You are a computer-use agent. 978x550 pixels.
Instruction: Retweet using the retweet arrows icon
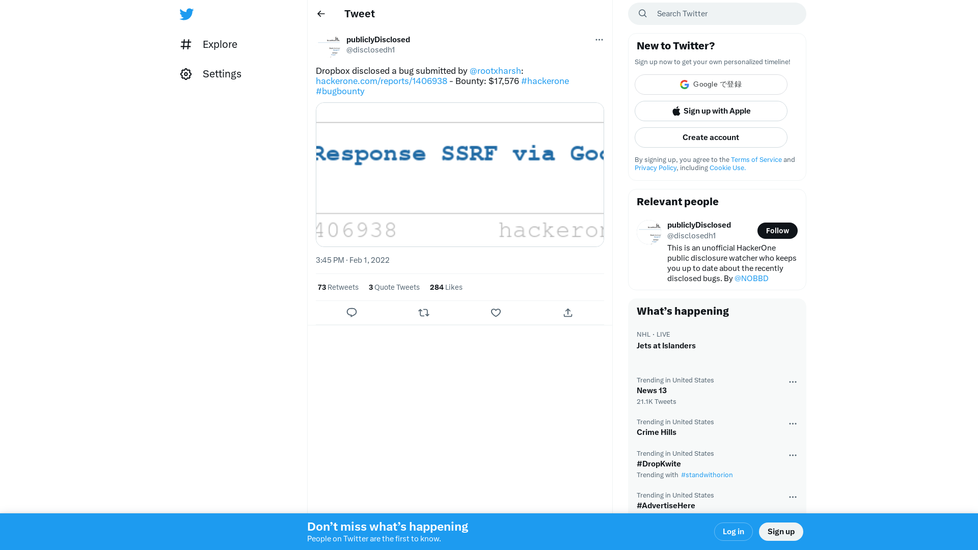click(424, 313)
